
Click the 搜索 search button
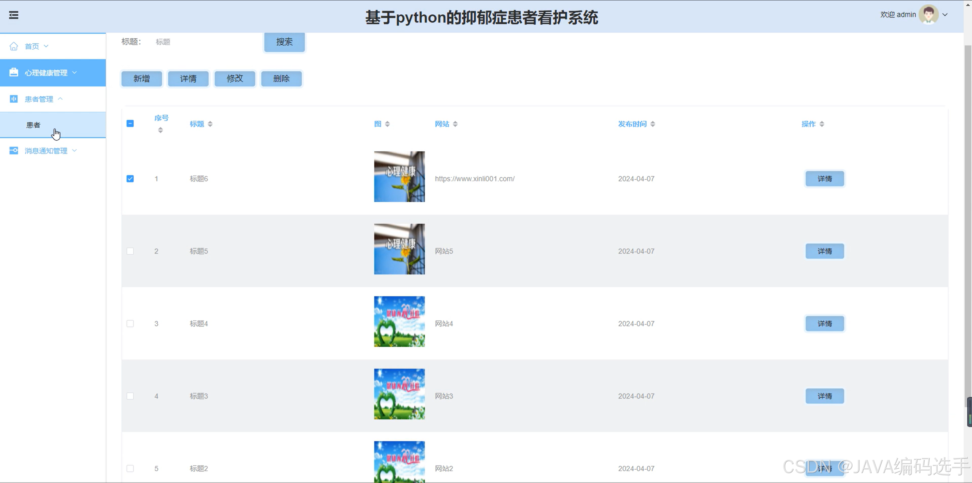pyautogui.click(x=284, y=42)
